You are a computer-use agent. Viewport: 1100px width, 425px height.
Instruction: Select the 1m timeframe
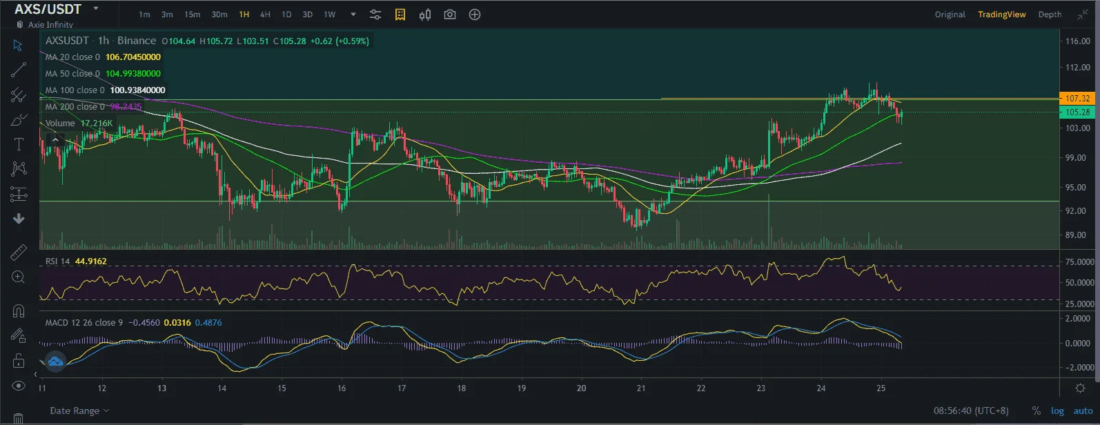pos(144,14)
